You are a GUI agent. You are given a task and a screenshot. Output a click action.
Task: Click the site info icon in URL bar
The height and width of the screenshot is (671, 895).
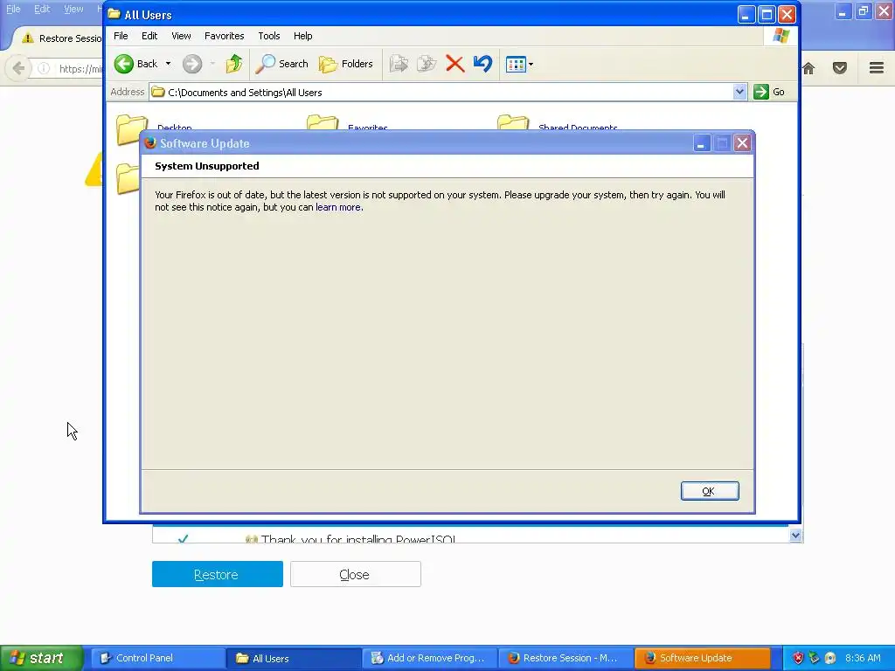pyautogui.click(x=44, y=68)
